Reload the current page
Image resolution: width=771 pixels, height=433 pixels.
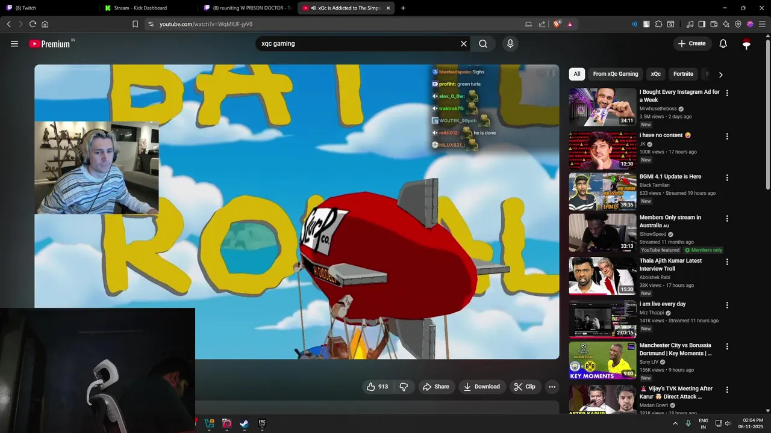33,24
